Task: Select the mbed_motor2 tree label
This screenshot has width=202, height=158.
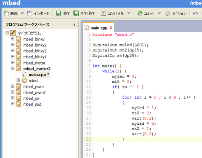Action: [x=37, y=69]
